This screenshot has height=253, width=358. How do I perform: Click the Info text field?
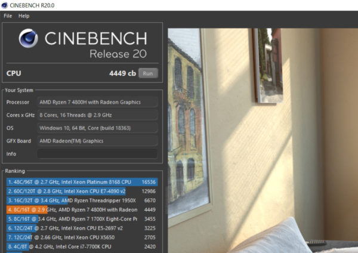[x=97, y=154]
